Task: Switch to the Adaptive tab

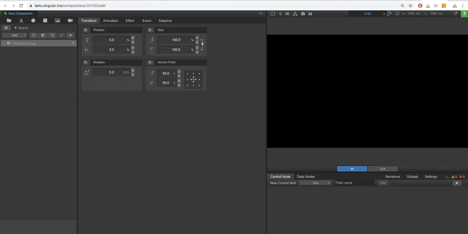Action: point(165,21)
